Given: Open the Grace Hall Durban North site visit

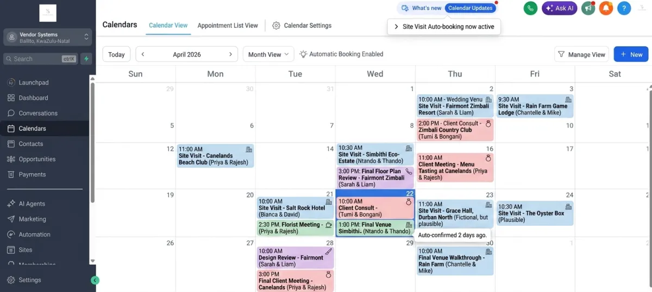Looking at the screenshot, I should [x=455, y=214].
